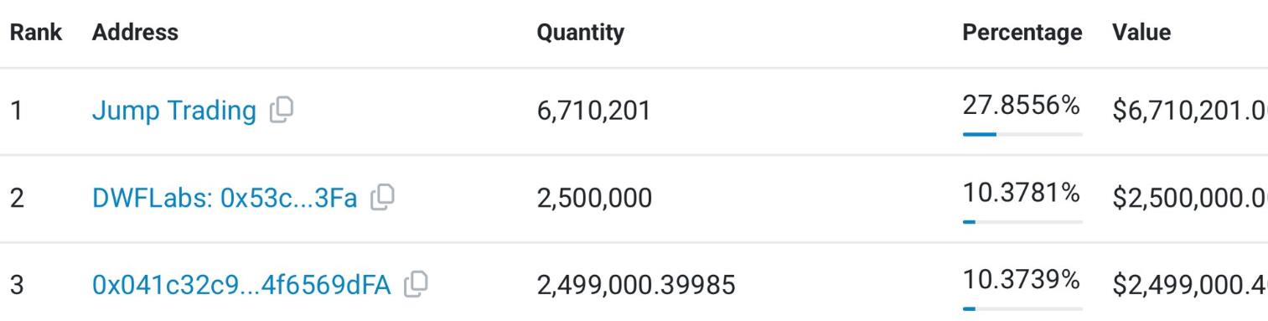This screenshot has height=321, width=1268.
Task: Select the quantity 2,500,000 cell
Action: 594,198
